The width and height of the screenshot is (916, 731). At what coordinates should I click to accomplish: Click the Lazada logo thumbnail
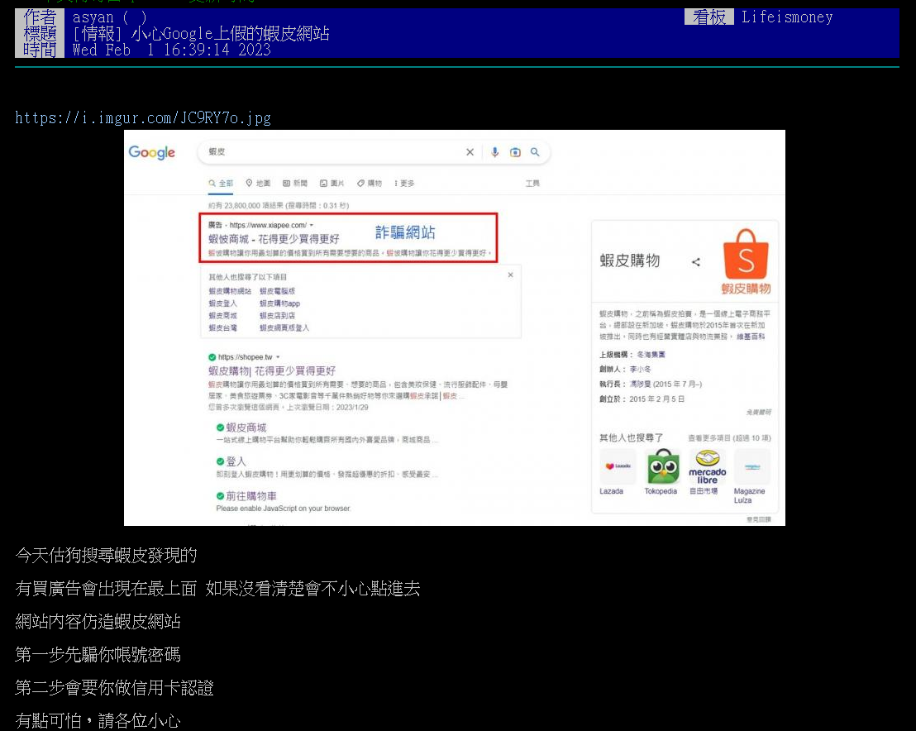618,466
